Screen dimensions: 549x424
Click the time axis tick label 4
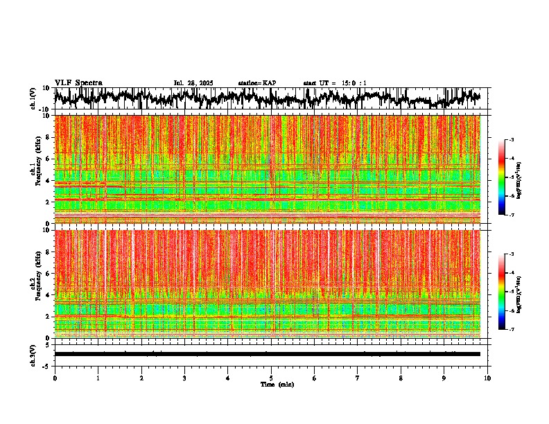tap(228, 378)
